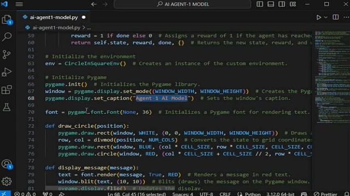350x196 pixels.
Task: Open Run and Debug view
Action: pyautogui.click(x=7, y=72)
